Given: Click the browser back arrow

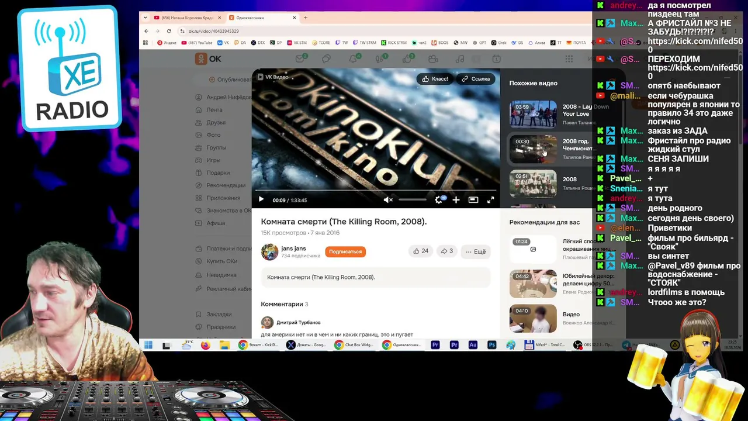Looking at the screenshot, I should [147, 31].
